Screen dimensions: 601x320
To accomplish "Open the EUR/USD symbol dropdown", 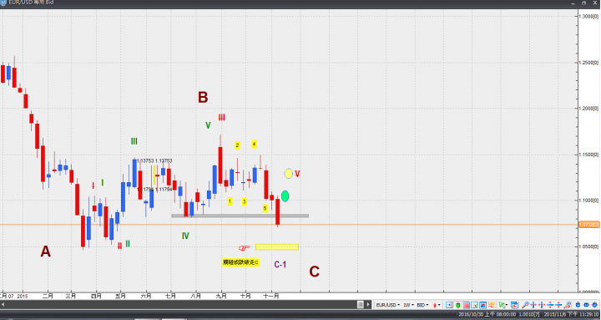I will (x=388, y=305).
